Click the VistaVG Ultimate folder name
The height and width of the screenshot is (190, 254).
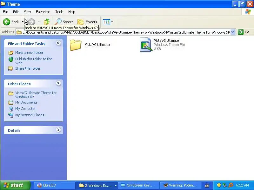[97, 45]
